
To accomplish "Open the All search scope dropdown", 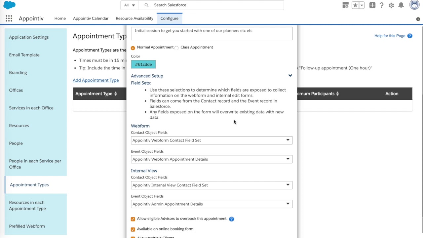I will [130, 5].
